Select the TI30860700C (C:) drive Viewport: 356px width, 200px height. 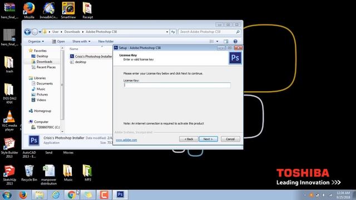[46, 127]
